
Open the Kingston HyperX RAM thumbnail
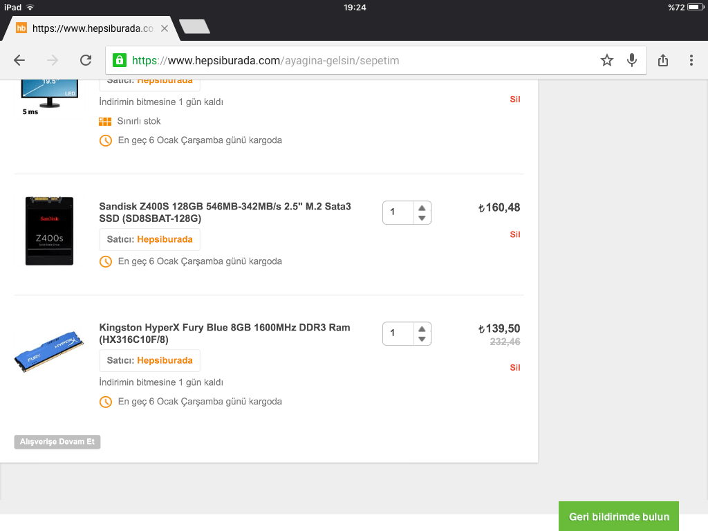49,351
